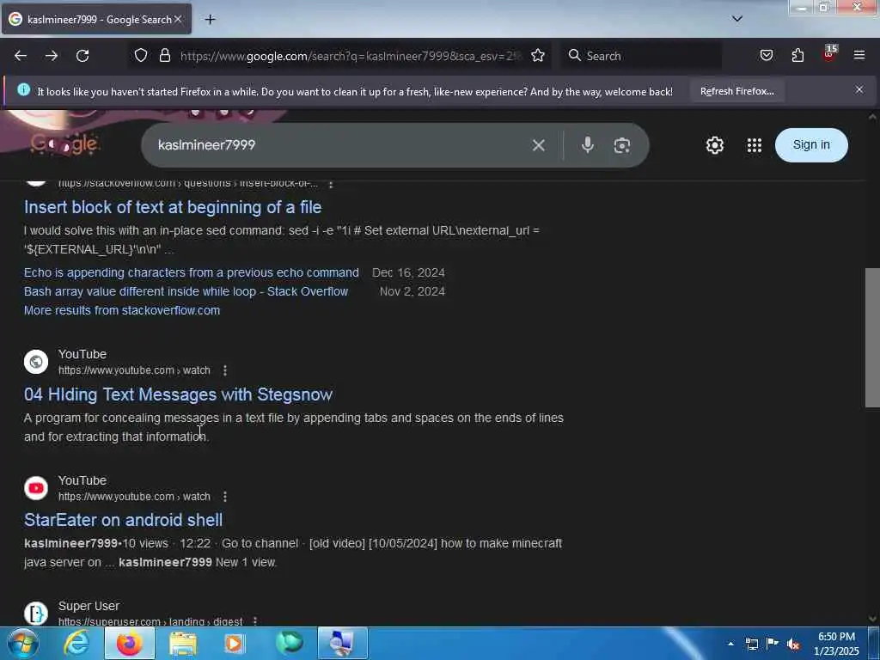Screen dimensions: 880x660
Task: Open the Windows Start menu
Action: point(23,643)
